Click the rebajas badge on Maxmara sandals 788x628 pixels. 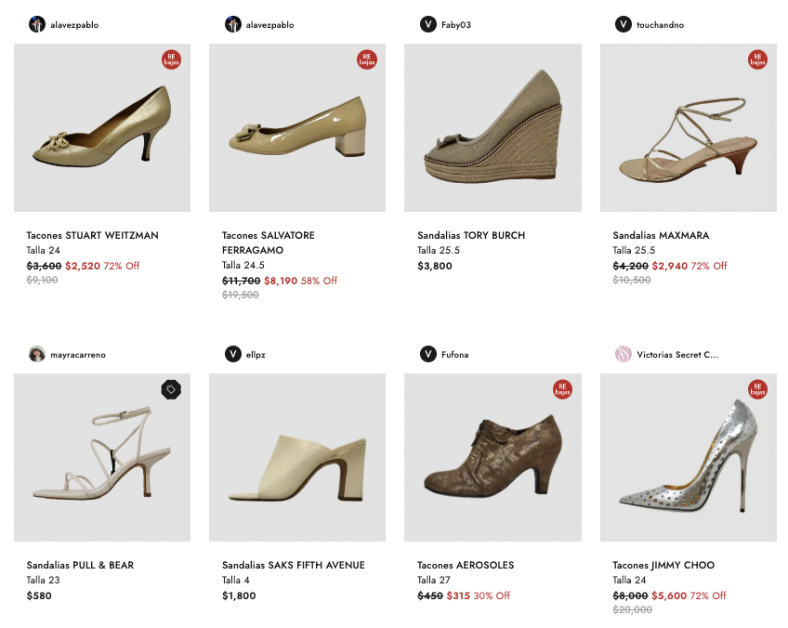click(758, 59)
